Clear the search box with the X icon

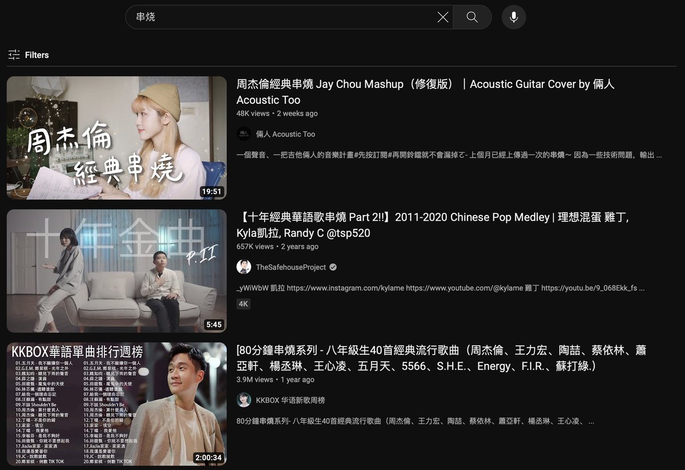click(443, 17)
